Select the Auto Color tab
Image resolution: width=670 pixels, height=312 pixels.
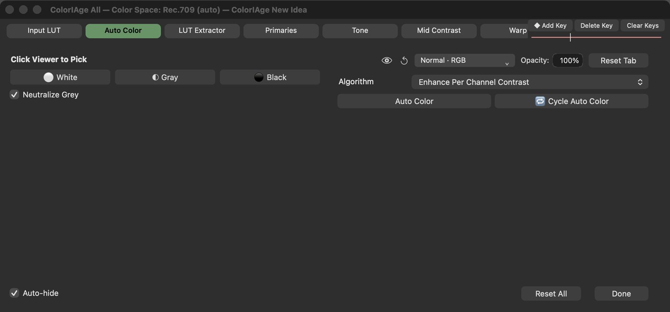point(123,31)
